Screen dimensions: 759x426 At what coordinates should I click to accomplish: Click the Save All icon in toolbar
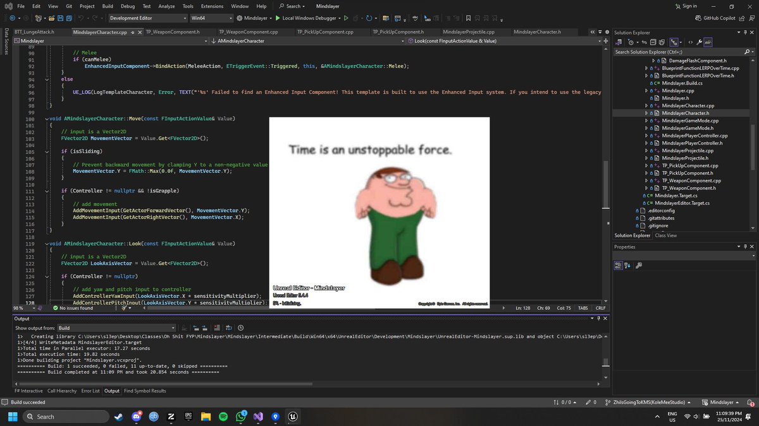69,18
